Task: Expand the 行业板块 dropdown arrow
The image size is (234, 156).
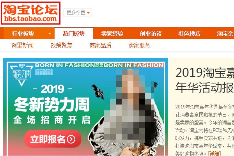Action: [x=50, y=34]
